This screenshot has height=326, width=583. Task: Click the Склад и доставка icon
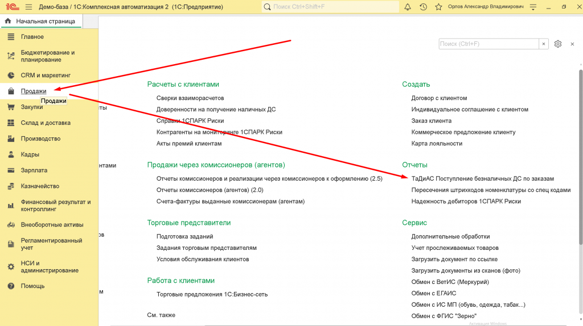pos(11,123)
